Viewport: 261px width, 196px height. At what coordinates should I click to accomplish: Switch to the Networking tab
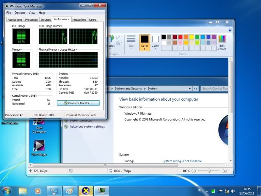[x=79, y=20]
